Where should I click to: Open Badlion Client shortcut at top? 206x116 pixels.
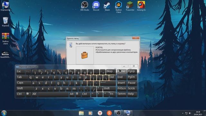(118, 7)
